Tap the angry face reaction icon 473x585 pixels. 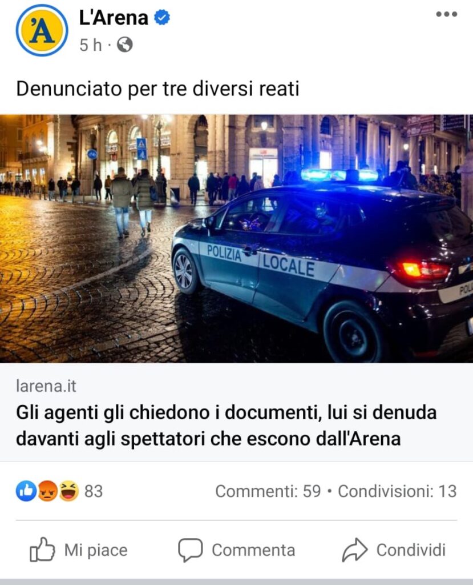(x=47, y=491)
